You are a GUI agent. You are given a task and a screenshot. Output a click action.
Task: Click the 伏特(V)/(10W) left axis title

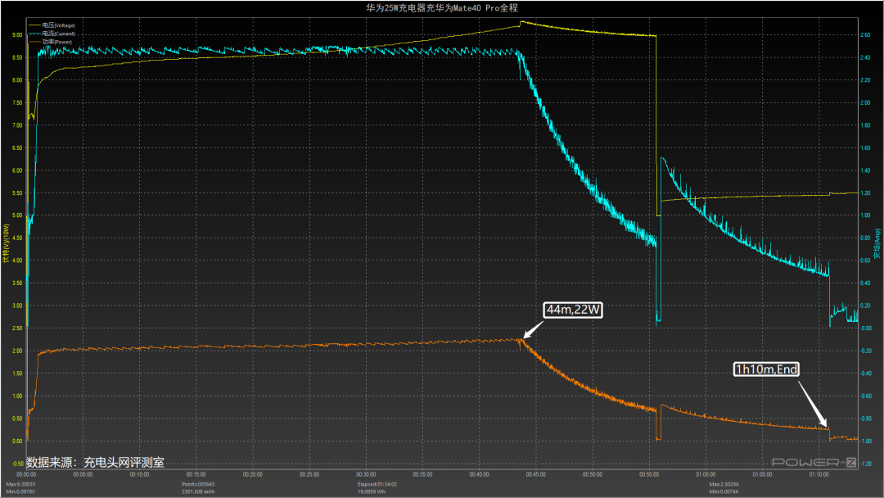[x=7, y=243]
